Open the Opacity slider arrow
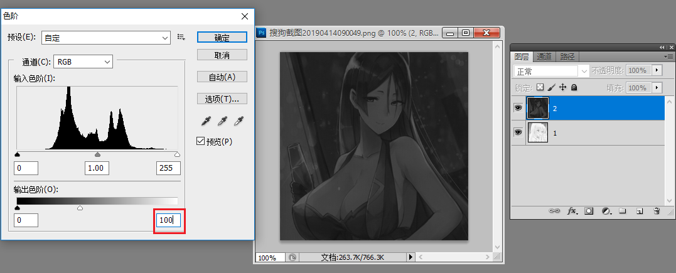 (657, 70)
